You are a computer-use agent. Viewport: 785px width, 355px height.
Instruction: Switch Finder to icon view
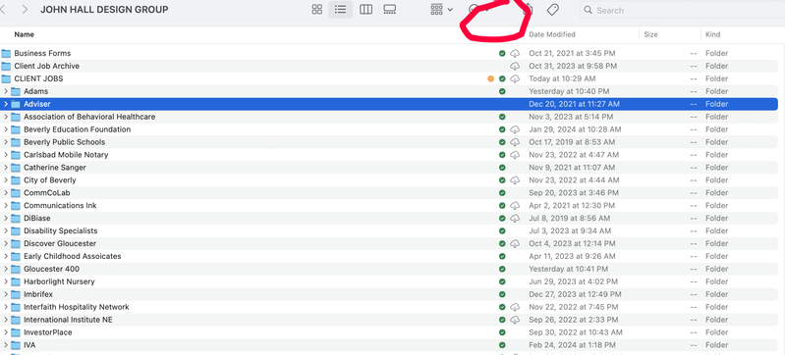coord(317,10)
